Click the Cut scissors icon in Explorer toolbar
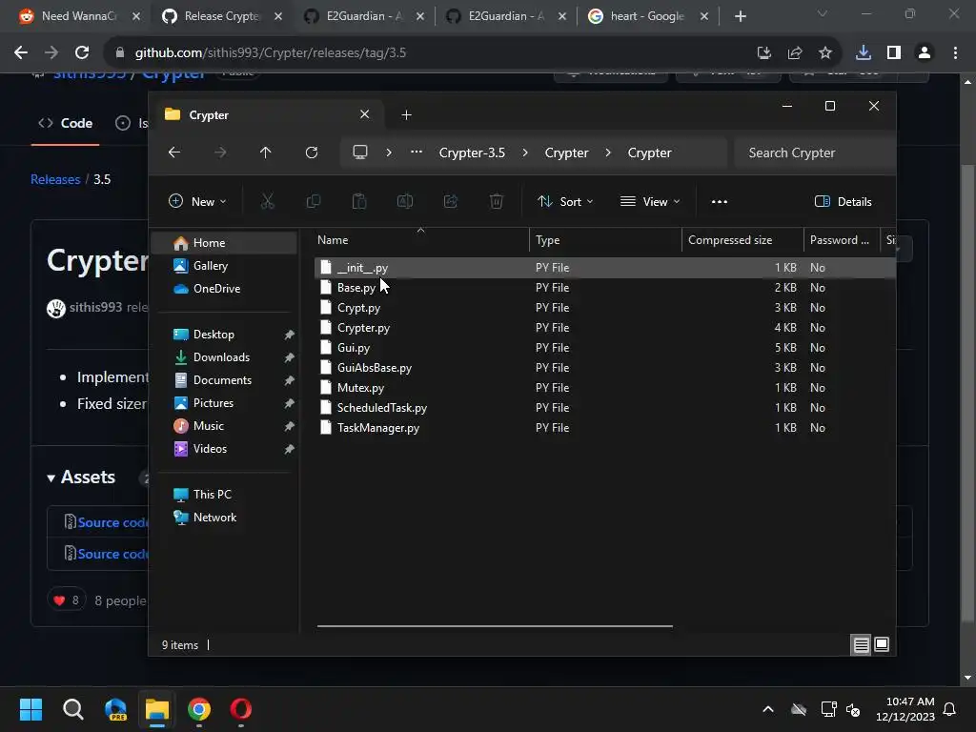The image size is (976, 732). pos(268,201)
